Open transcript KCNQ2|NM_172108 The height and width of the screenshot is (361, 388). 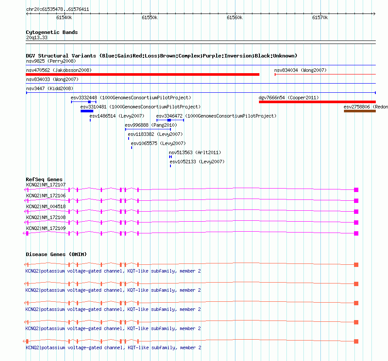(x=46, y=217)
